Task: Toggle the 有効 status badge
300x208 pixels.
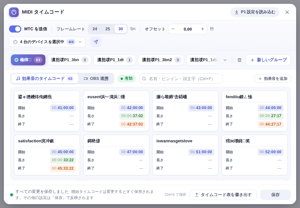Action: [127, 79]
